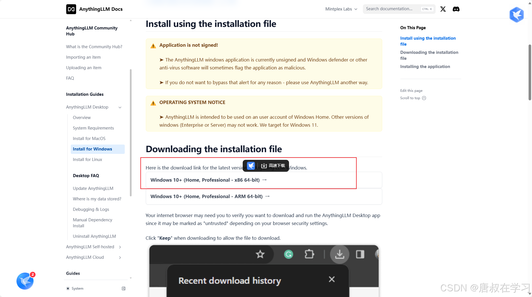This screenshot has width=532, height=297.
Task: Click the AnythingLLM Community Hub heading
Action: tap(92, 31)
